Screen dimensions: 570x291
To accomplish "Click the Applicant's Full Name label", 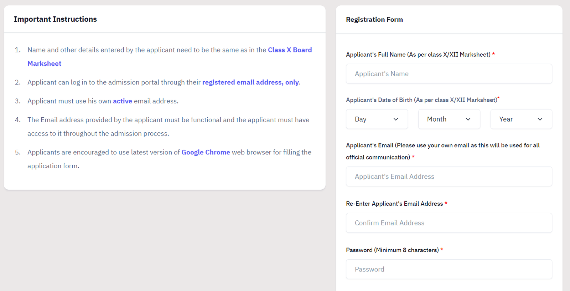I will pos(418,55).
